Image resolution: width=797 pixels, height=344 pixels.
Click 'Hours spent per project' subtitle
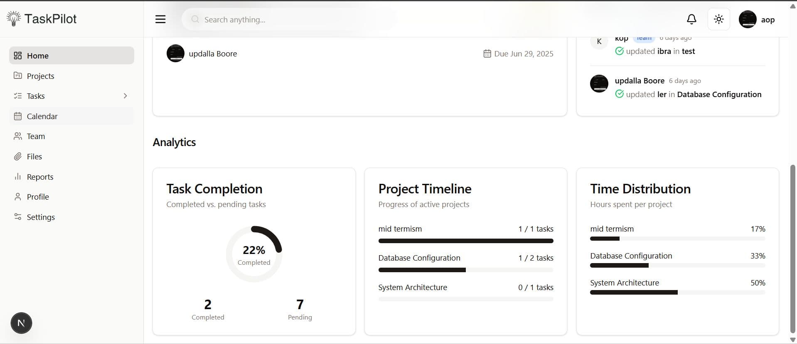coord(631,204)
